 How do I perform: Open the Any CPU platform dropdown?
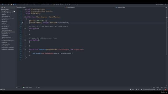[35, 4]
